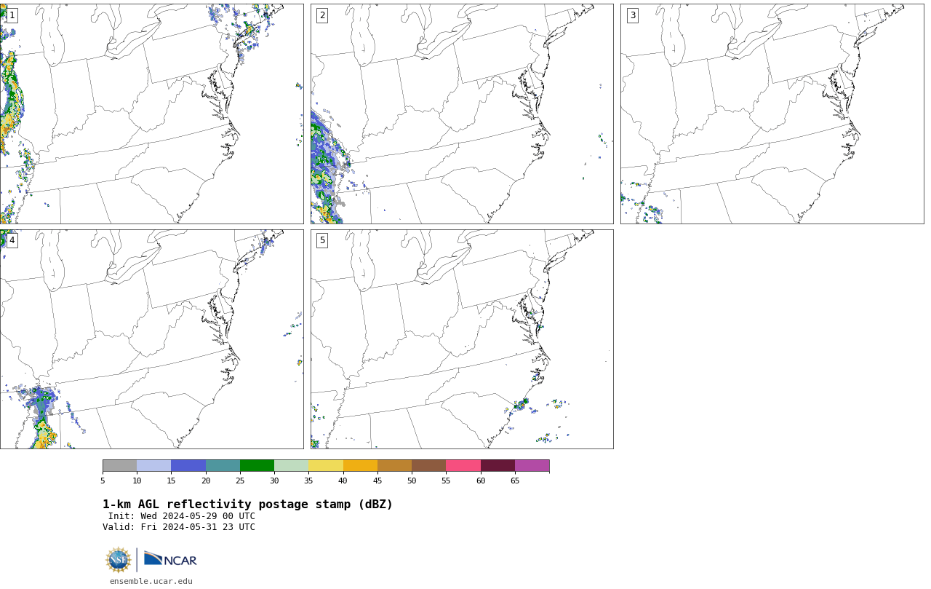Click the 'Valid: Fri 2024-05-31 23 UTC' text

tap(179, 527)
